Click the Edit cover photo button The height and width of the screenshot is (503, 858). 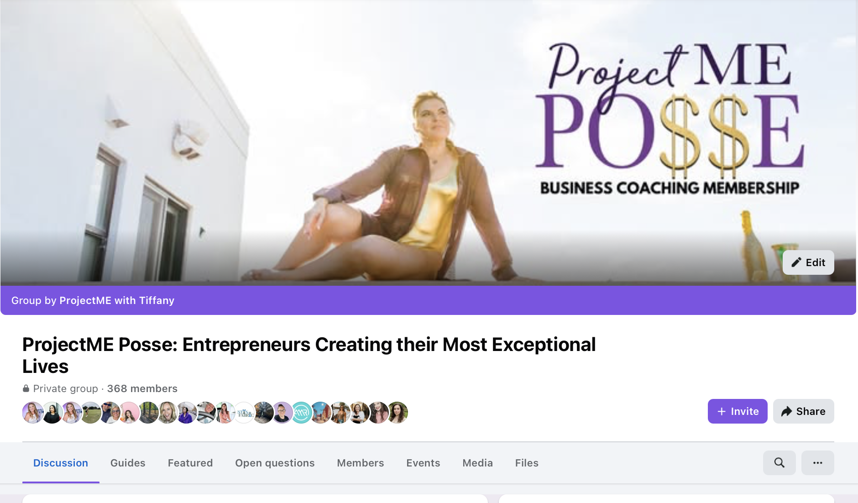click(x=808, y=262)
